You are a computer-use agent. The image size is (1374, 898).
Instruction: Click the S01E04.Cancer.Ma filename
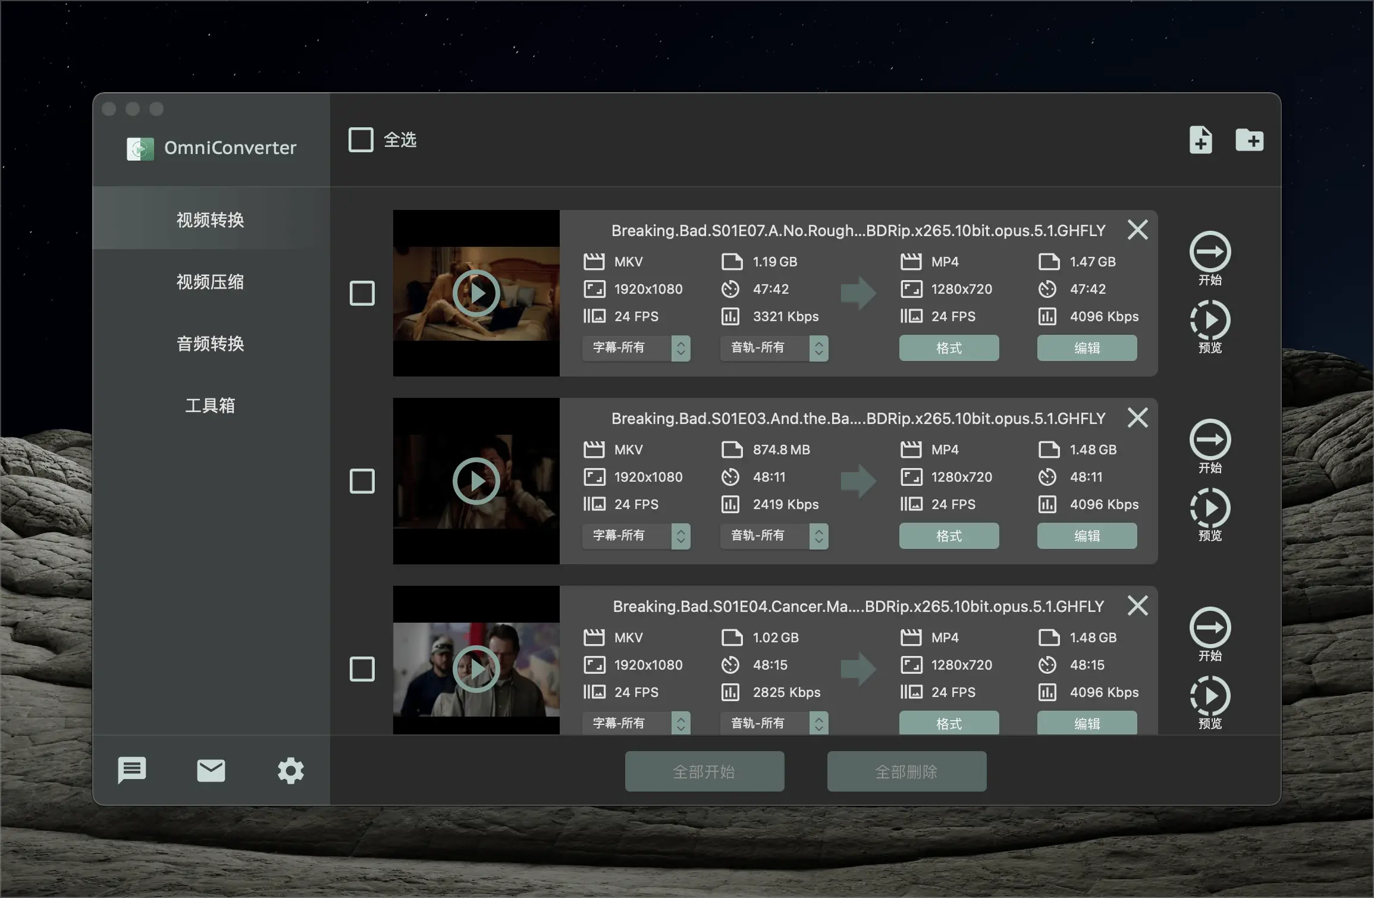(858, 606)
